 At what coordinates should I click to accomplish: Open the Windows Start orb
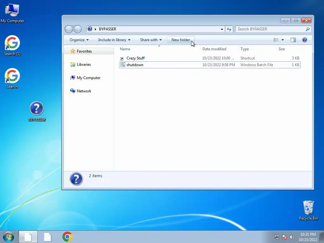(x=9, y=237)
